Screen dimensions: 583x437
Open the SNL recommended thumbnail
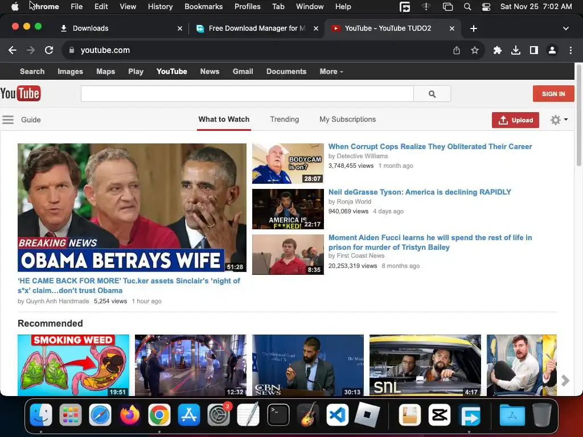425,365
